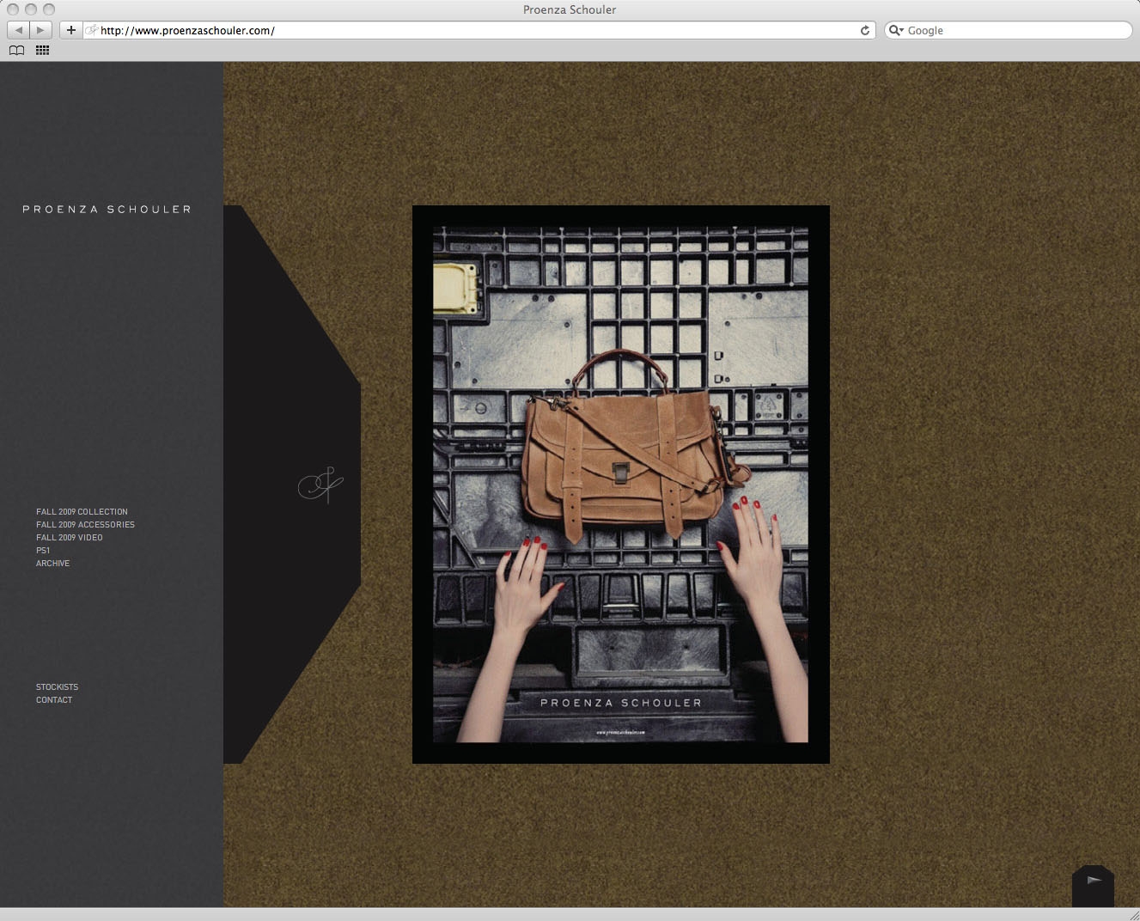
Task: View the Archive section
Action: point(52,563)
